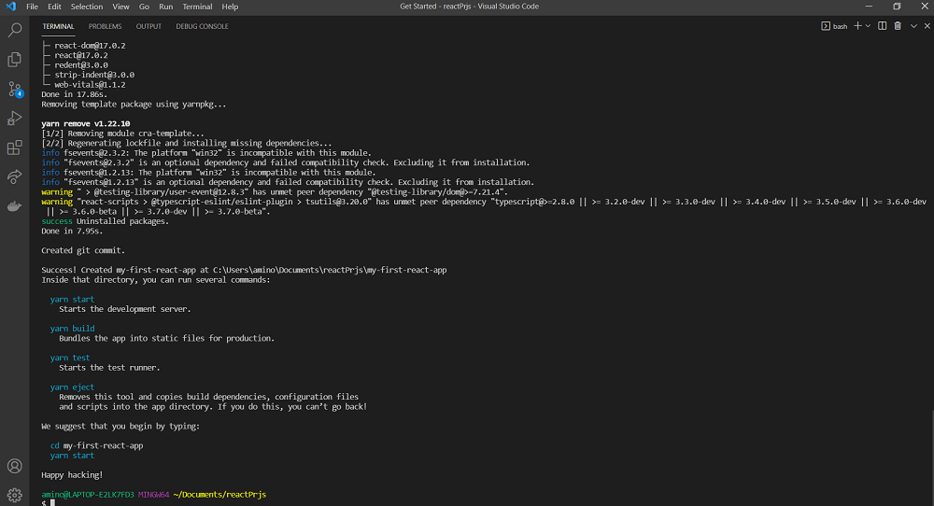Click 'Removing template package using yarnpkg...' line
Viewport: 934px width, 506px height.
(134, 105)
